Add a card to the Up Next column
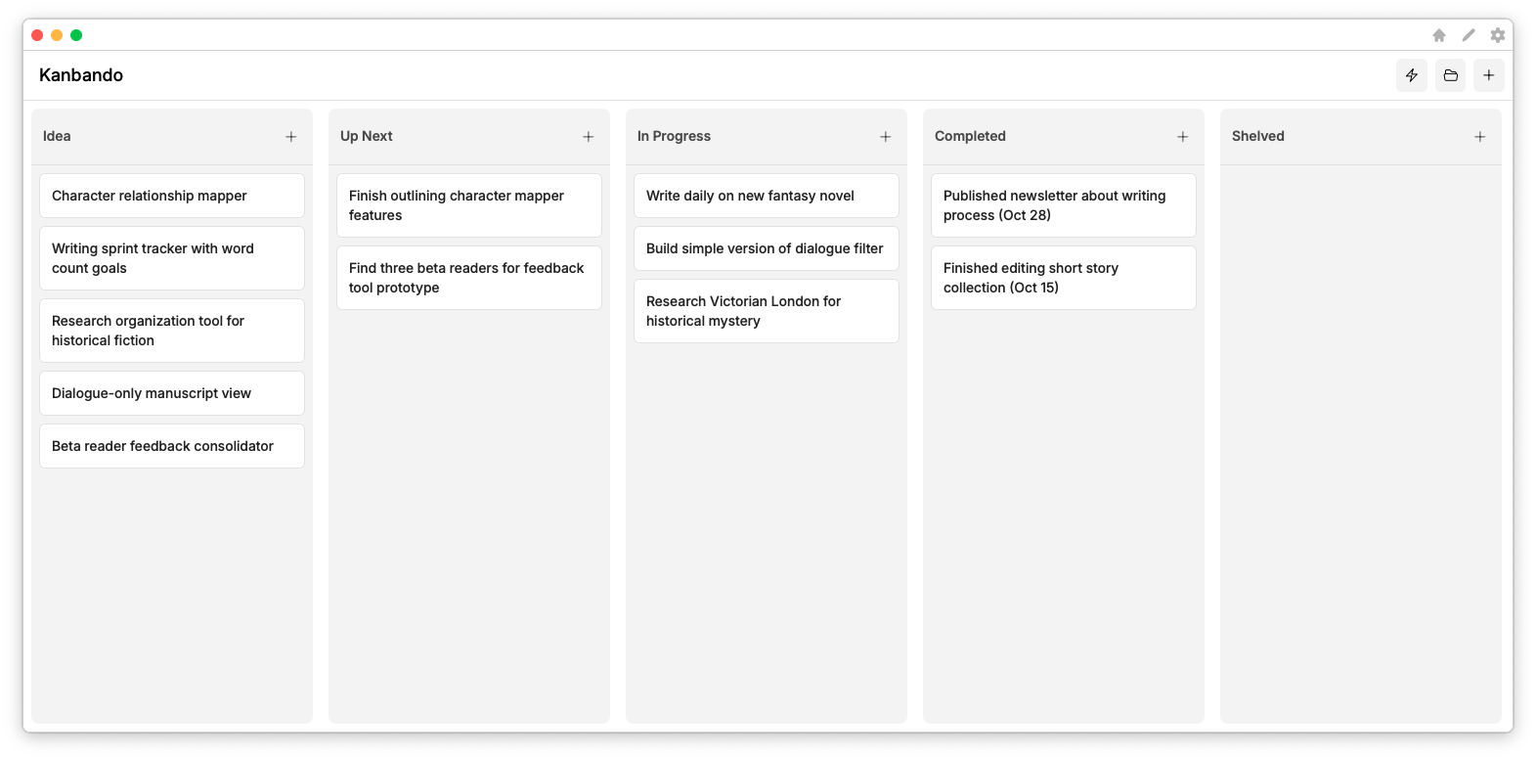 (588, 137)
